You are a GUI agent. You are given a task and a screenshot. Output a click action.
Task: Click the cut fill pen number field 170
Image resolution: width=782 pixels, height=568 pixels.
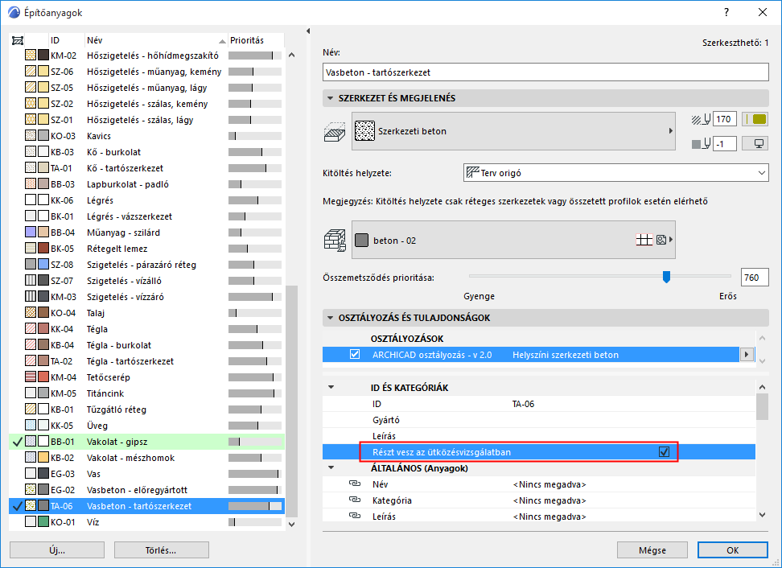coord(725,119)
